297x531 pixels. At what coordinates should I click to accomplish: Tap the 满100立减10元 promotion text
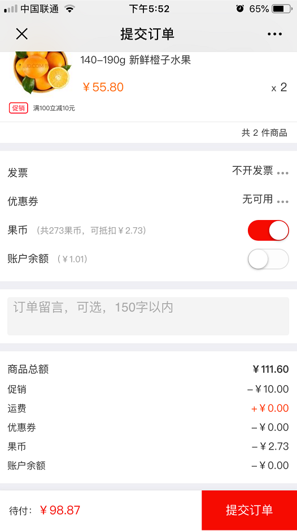coord(54,109)
